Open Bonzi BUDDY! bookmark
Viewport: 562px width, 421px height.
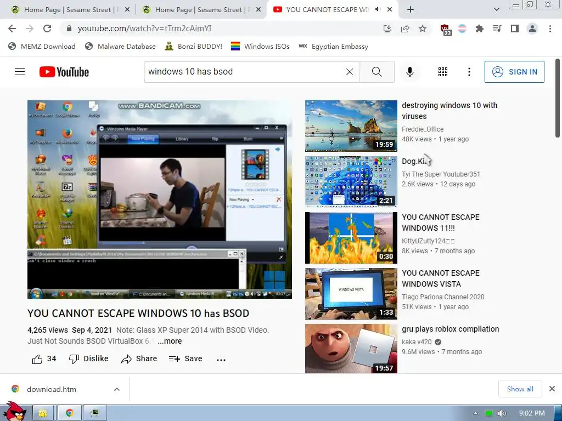point(194,46)
